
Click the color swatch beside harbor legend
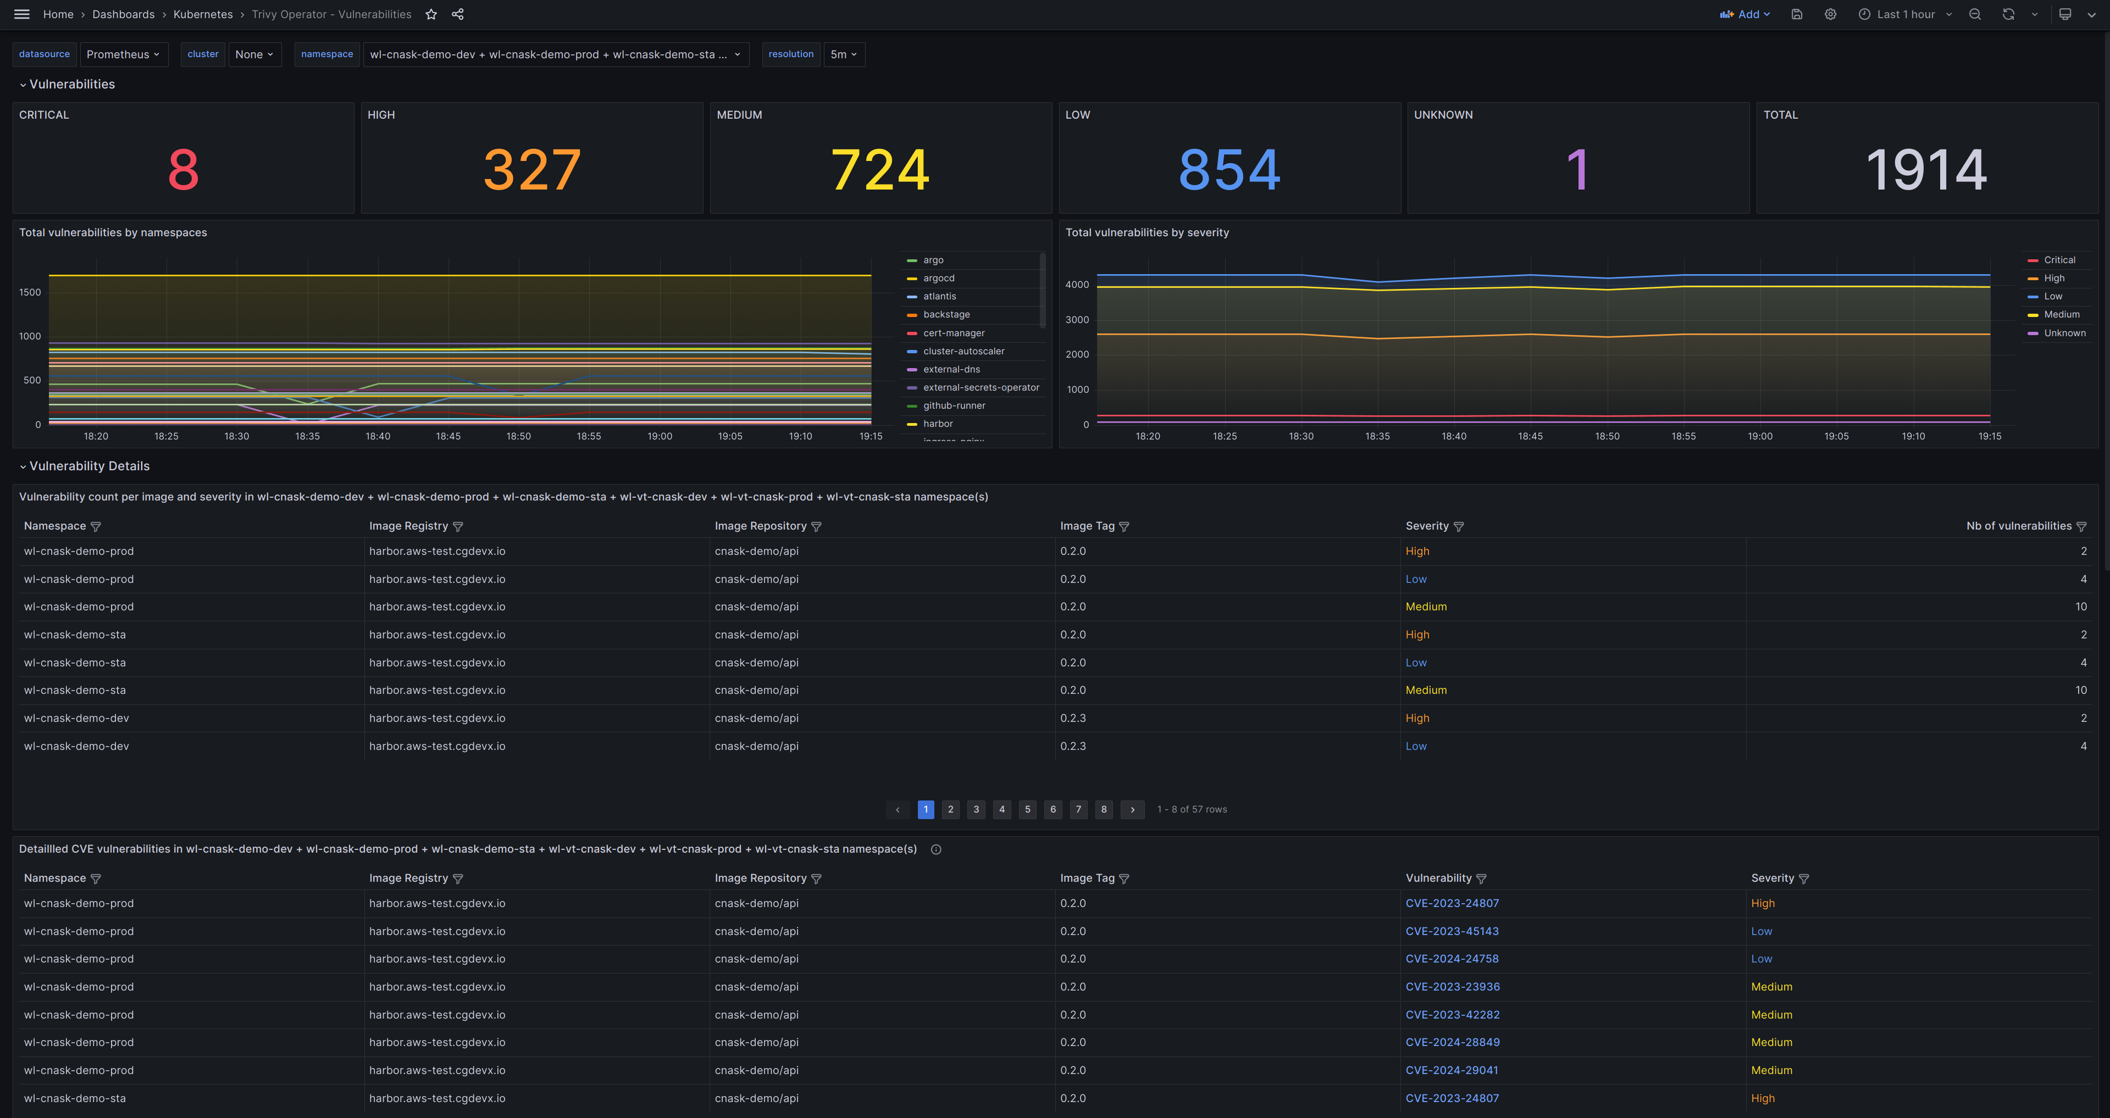[x=911, y=424]
